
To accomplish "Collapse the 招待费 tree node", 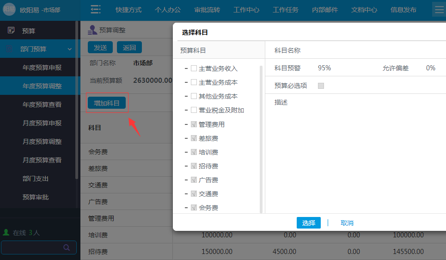I will (x=186, y=166).
